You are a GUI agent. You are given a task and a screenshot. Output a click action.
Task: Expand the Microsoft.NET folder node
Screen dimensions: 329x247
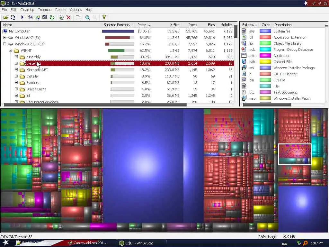(x=16, y=70)
